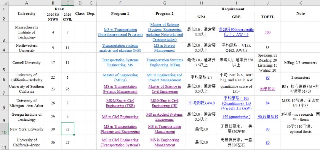This screenshot has width=320, height=150.
Task: Open Cornell Transportation Systems Engineering MS link
Action: (120, 62)
